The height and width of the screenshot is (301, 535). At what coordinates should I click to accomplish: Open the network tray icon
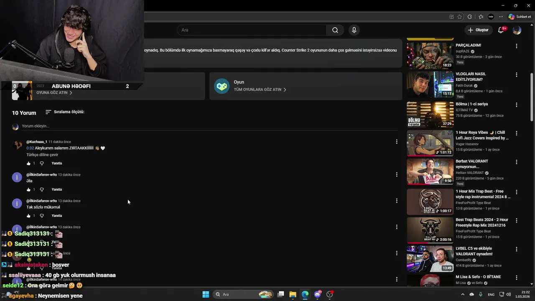click(x=502, y=294)
